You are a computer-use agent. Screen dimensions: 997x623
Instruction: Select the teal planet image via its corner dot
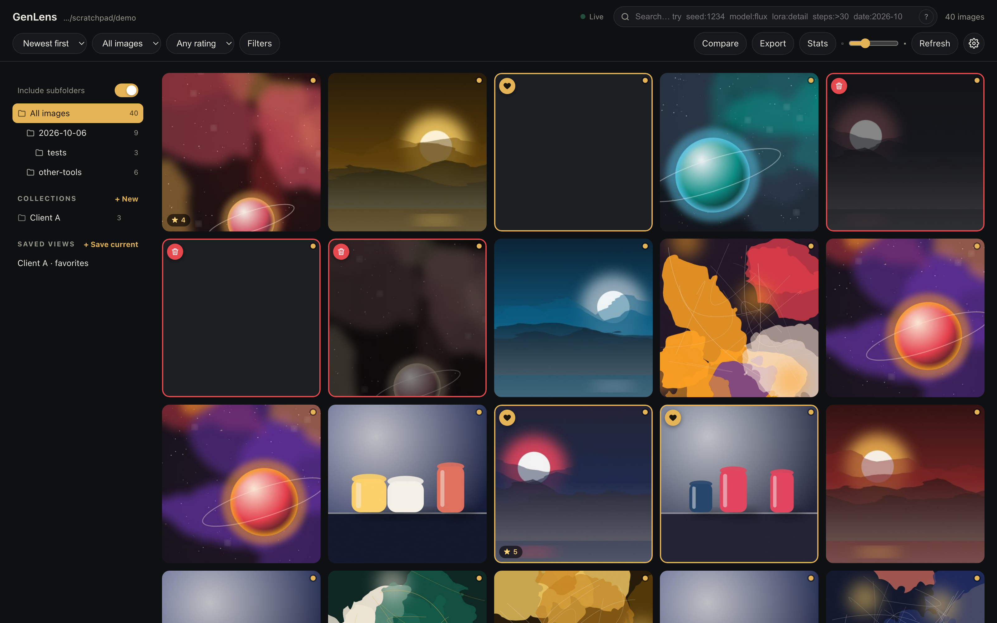point(811,80)
